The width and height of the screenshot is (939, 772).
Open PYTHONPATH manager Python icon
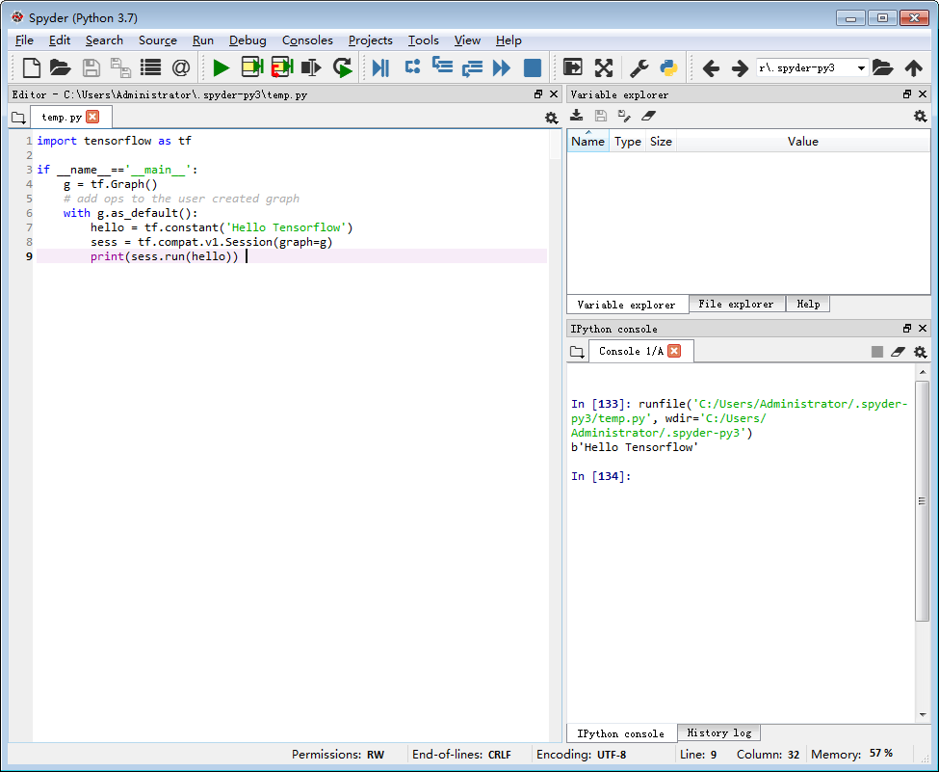tap(668, 67)
